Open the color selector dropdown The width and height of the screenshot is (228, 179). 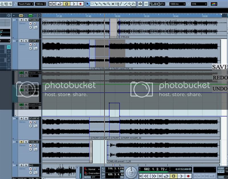tap(214, 4)
